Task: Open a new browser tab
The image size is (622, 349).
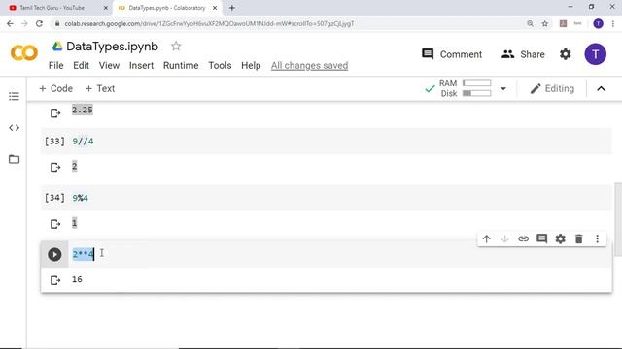Action: pos(232,8)
